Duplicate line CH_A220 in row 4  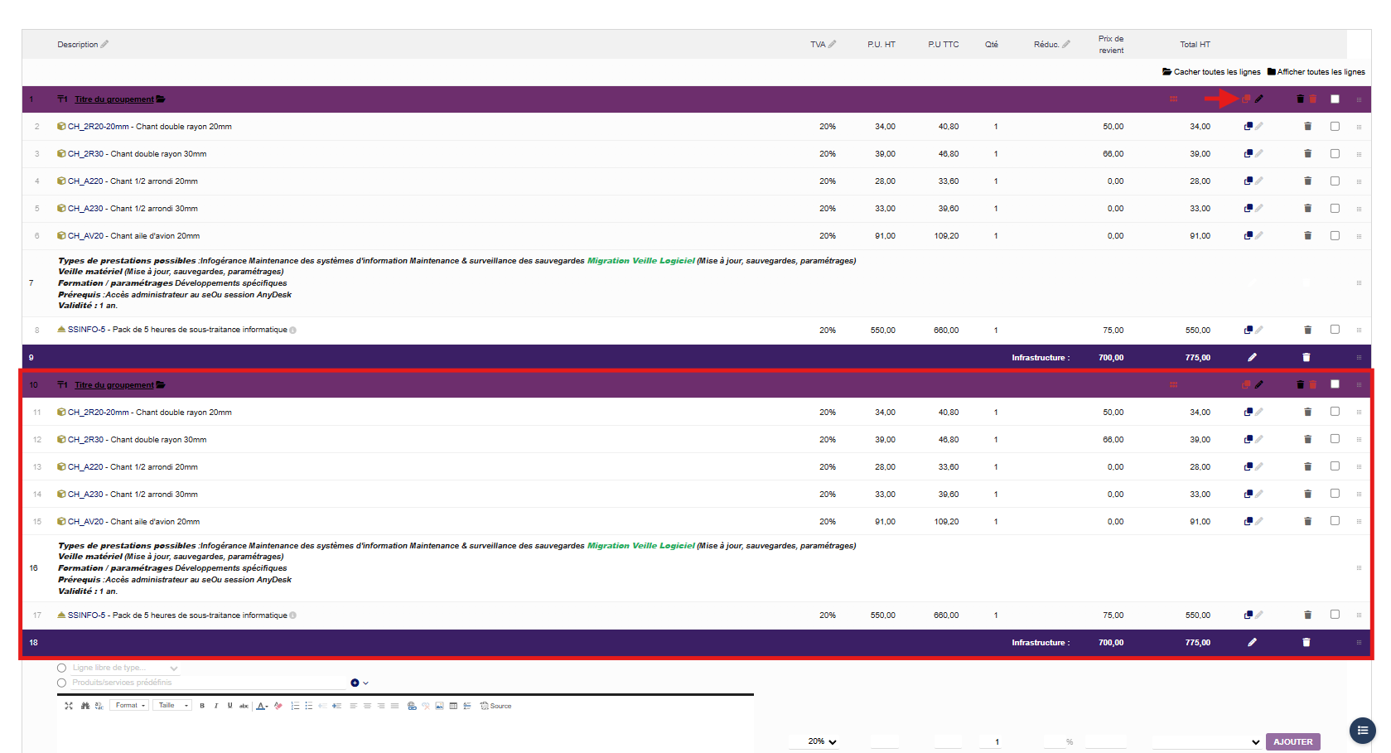1249,181
